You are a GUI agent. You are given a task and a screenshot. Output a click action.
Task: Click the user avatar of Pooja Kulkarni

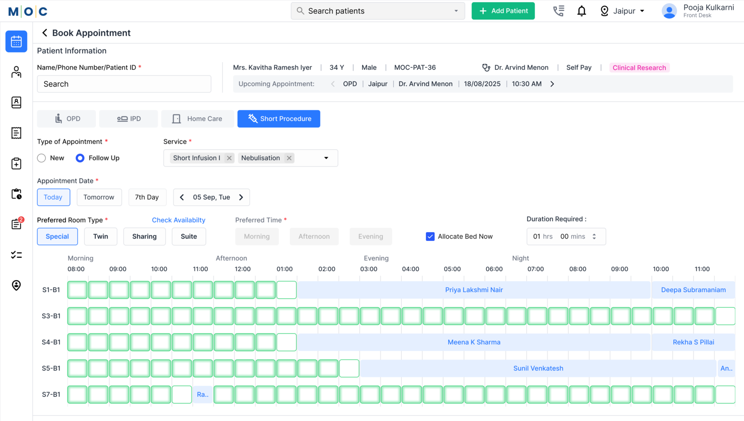pyautogui.click(x=669, y=11)
